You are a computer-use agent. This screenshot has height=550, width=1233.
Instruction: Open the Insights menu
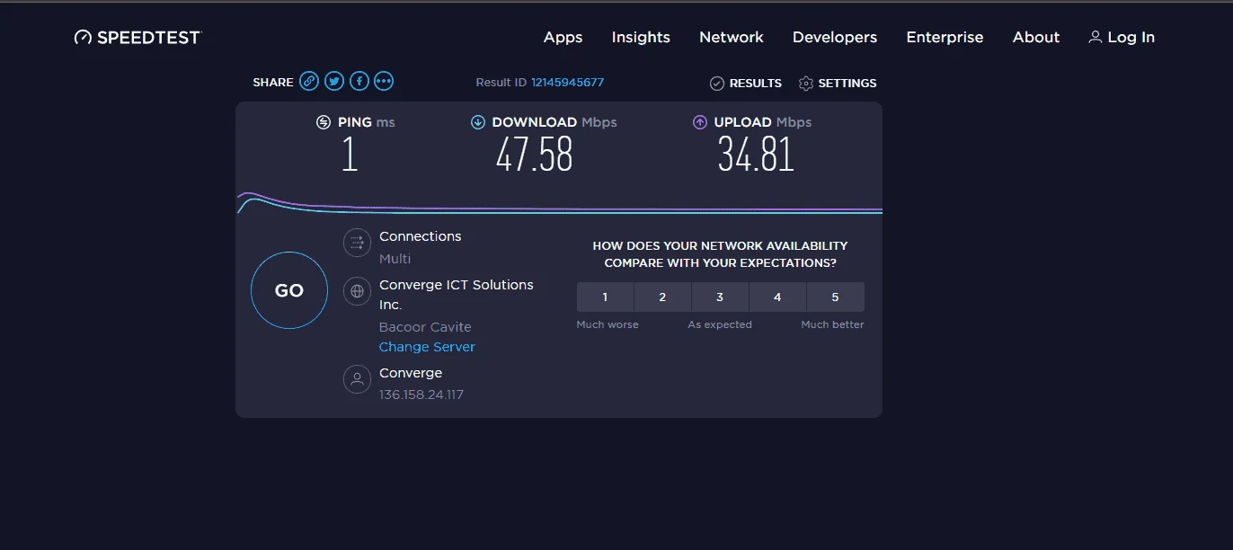coord(641,37)
